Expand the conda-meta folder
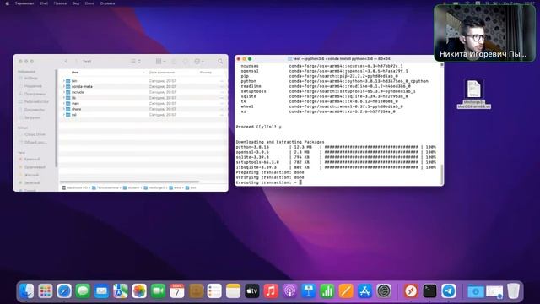The image size is (540, 304). (x=64, y=86)
